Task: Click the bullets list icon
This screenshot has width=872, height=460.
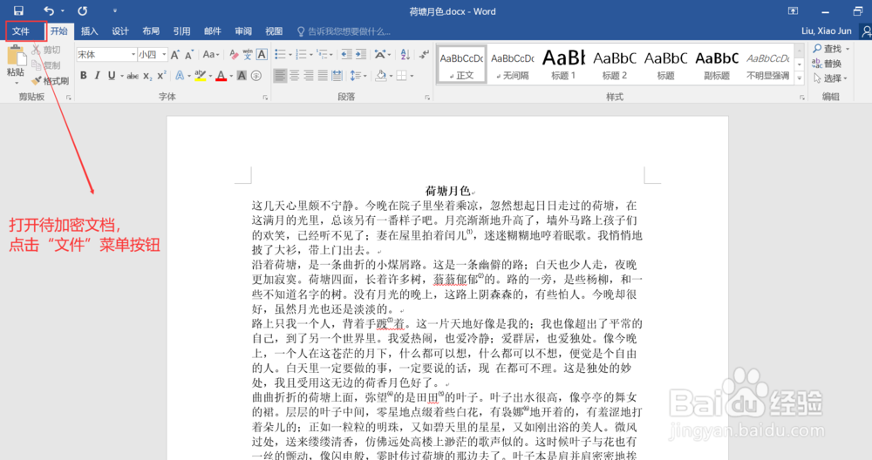Action: pos(280,54)
